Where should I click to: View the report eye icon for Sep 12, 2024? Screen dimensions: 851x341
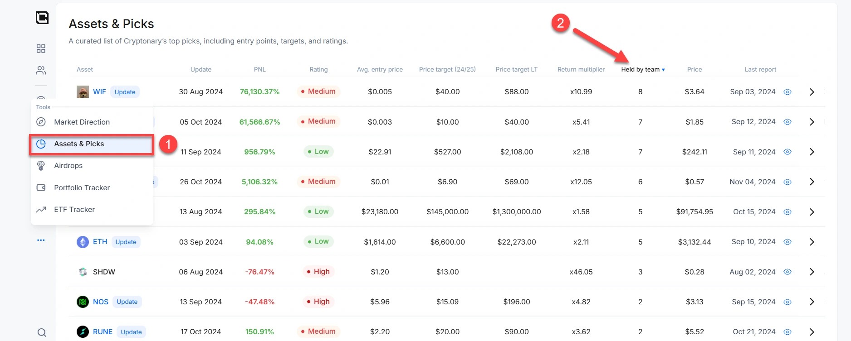pos(787,122)
